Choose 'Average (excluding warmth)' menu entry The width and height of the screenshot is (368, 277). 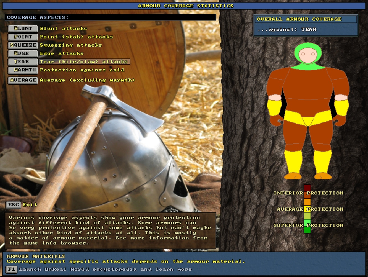point(87,80)
